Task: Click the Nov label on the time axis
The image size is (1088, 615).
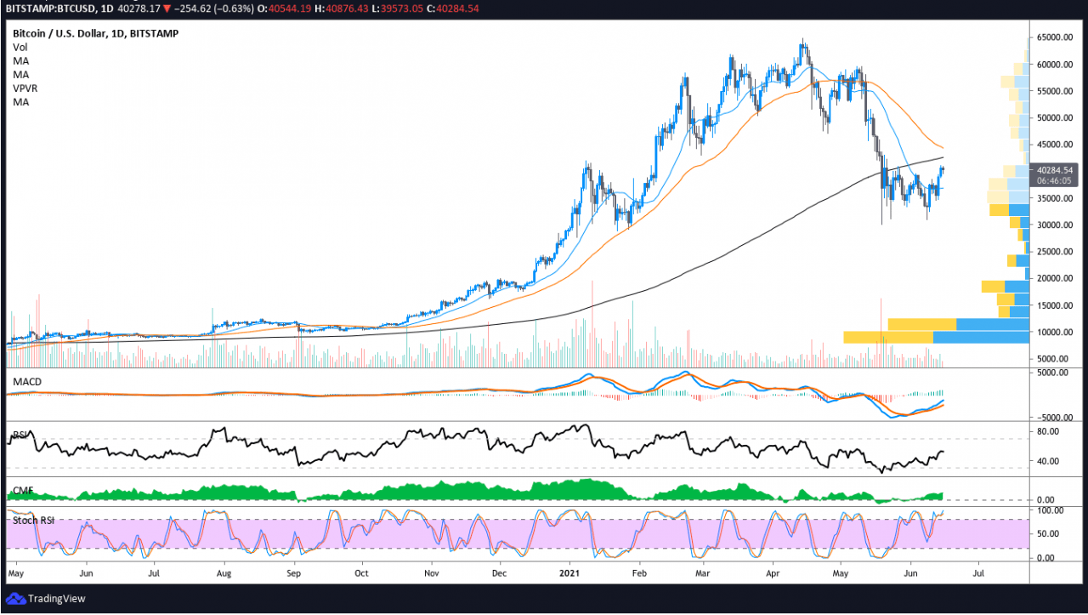Action: (x=432, y=575)
